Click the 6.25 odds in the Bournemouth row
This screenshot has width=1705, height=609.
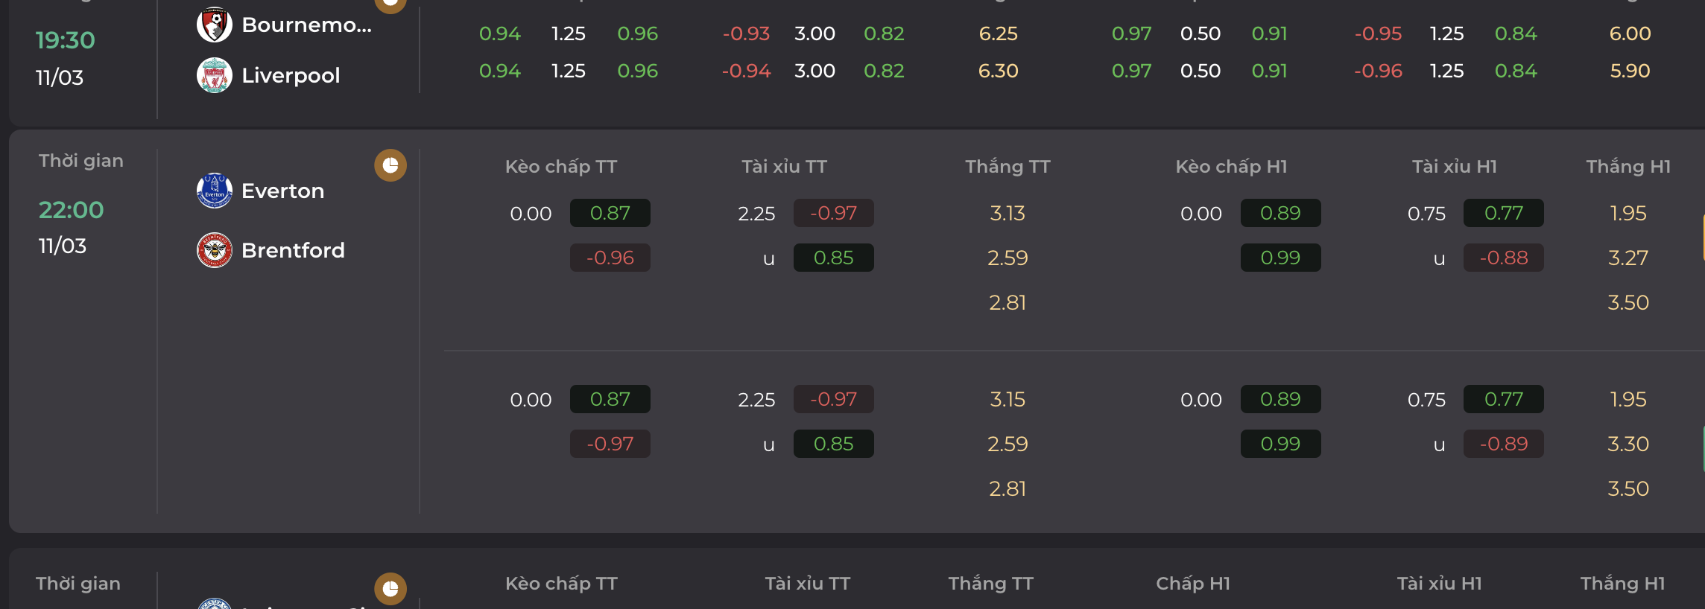tap(998, 34)
